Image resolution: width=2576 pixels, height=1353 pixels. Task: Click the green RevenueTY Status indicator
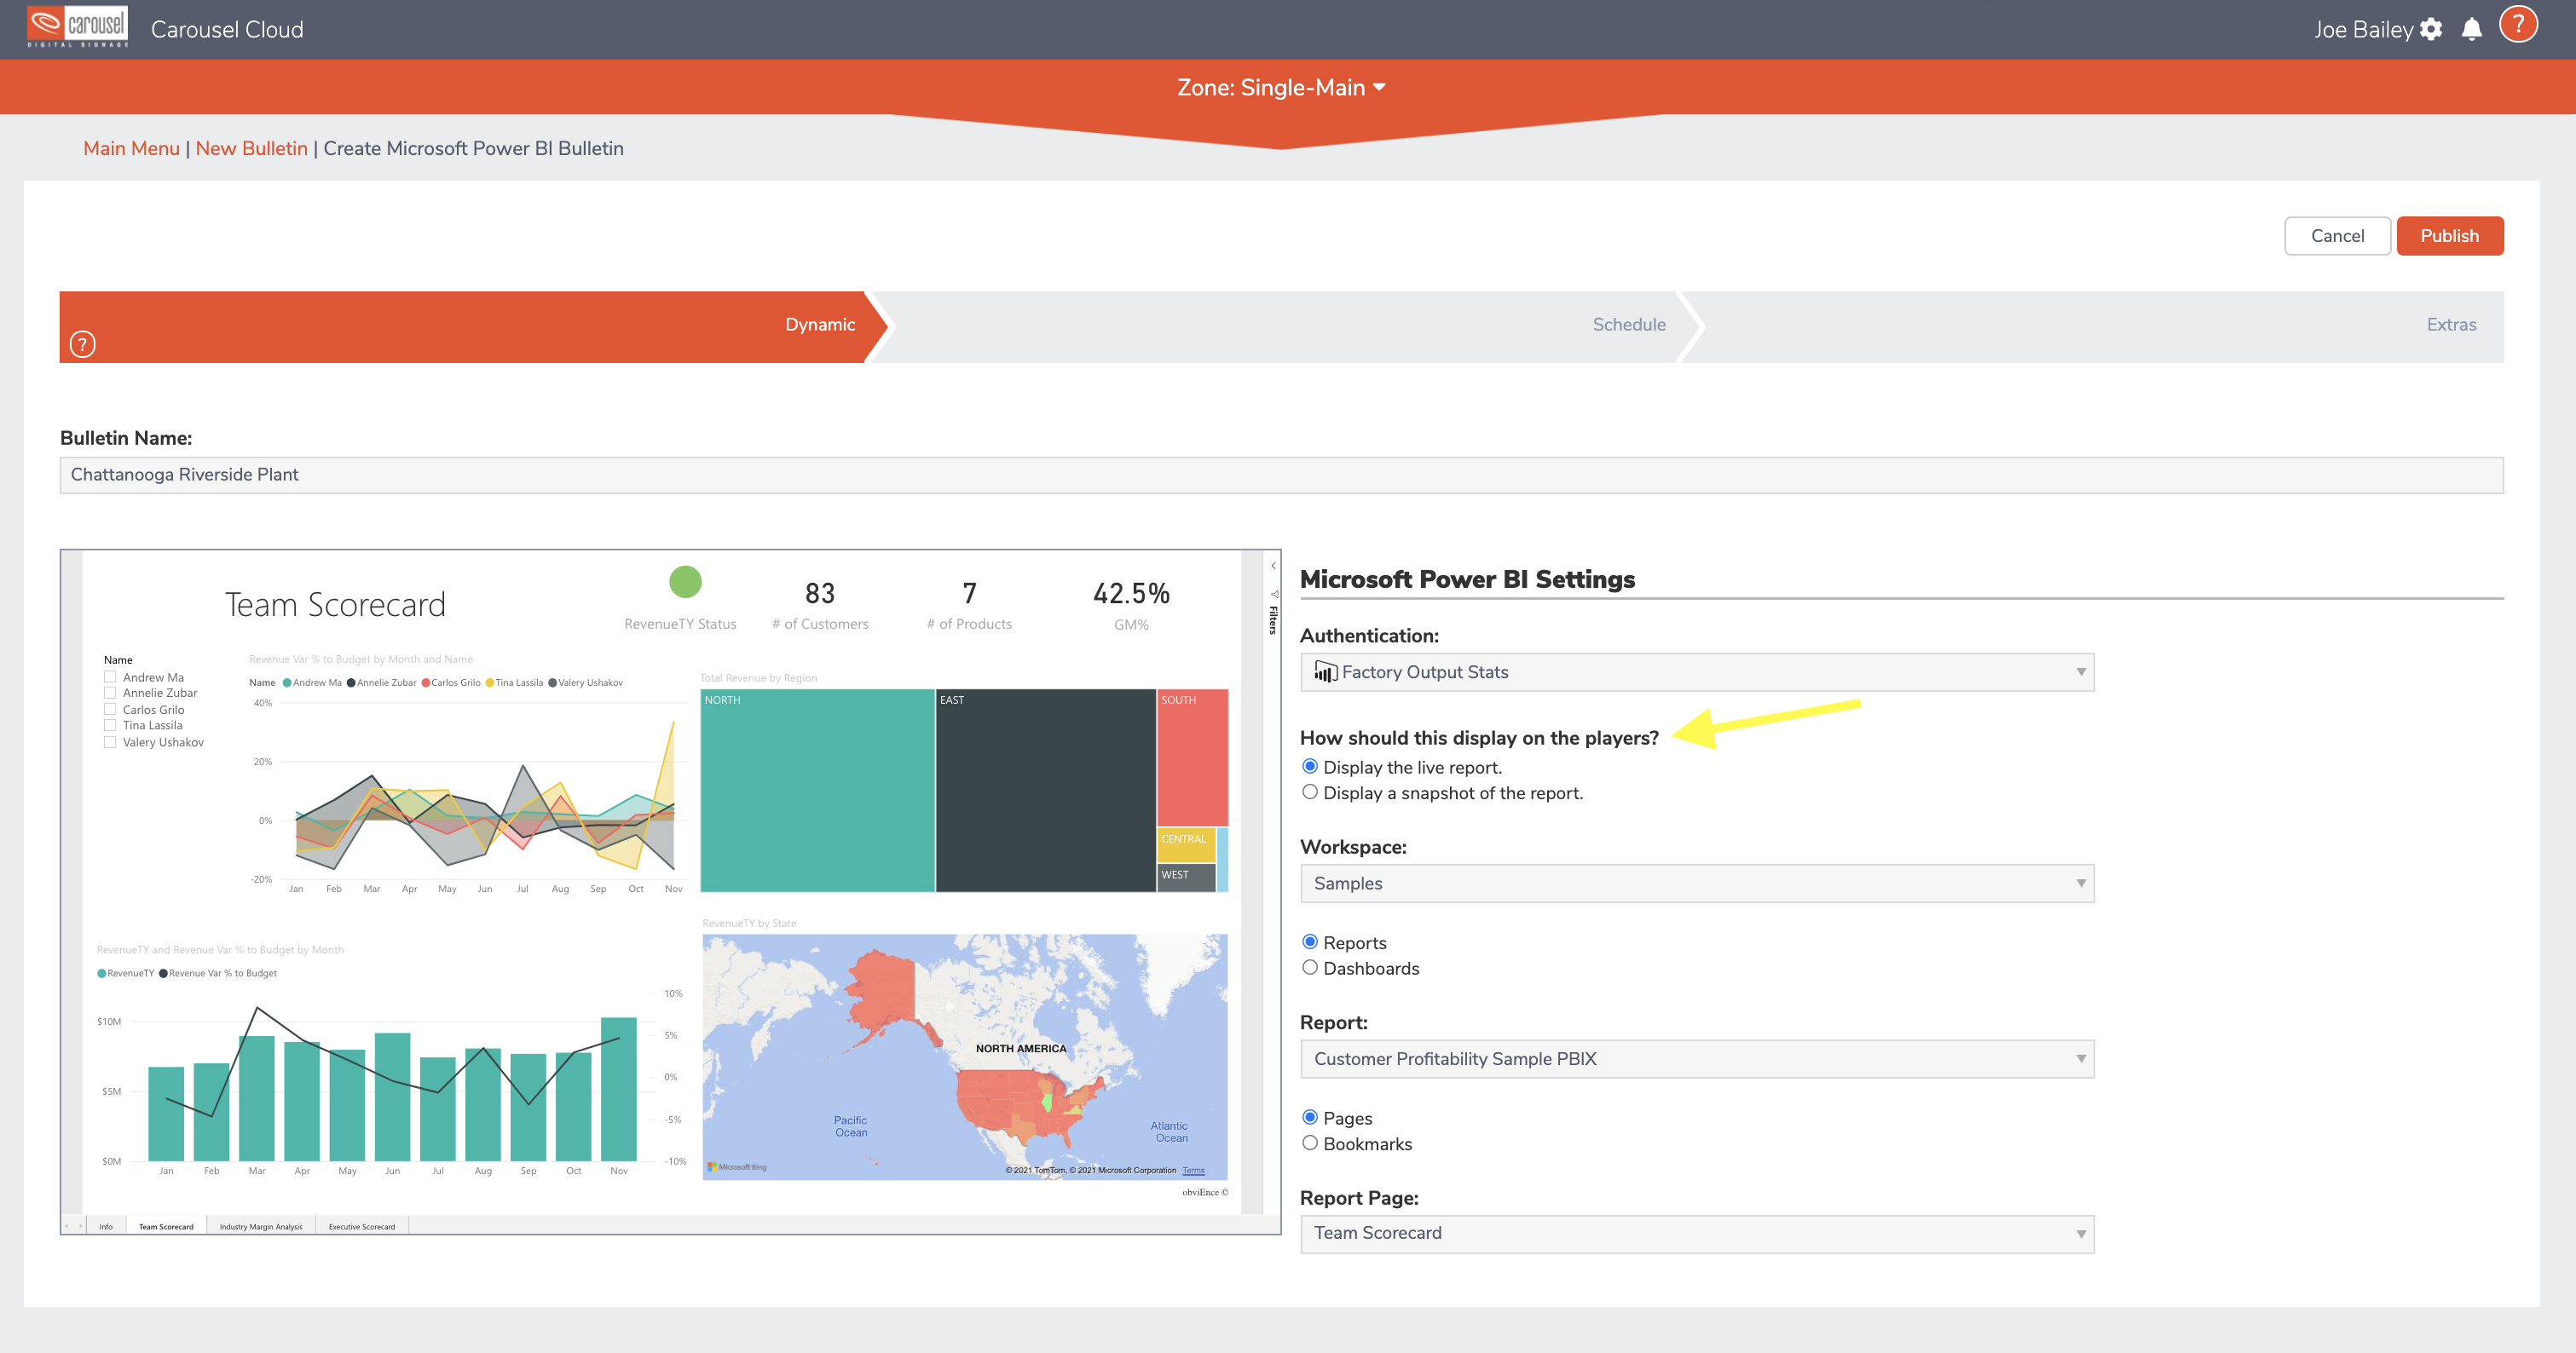pos(685,580)
